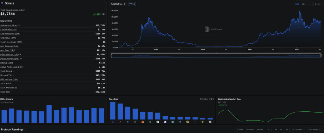Screen dimensions: 324x133
Task: Click the $14,96m (24h) fees paid total
Action: tap(207, 99)
